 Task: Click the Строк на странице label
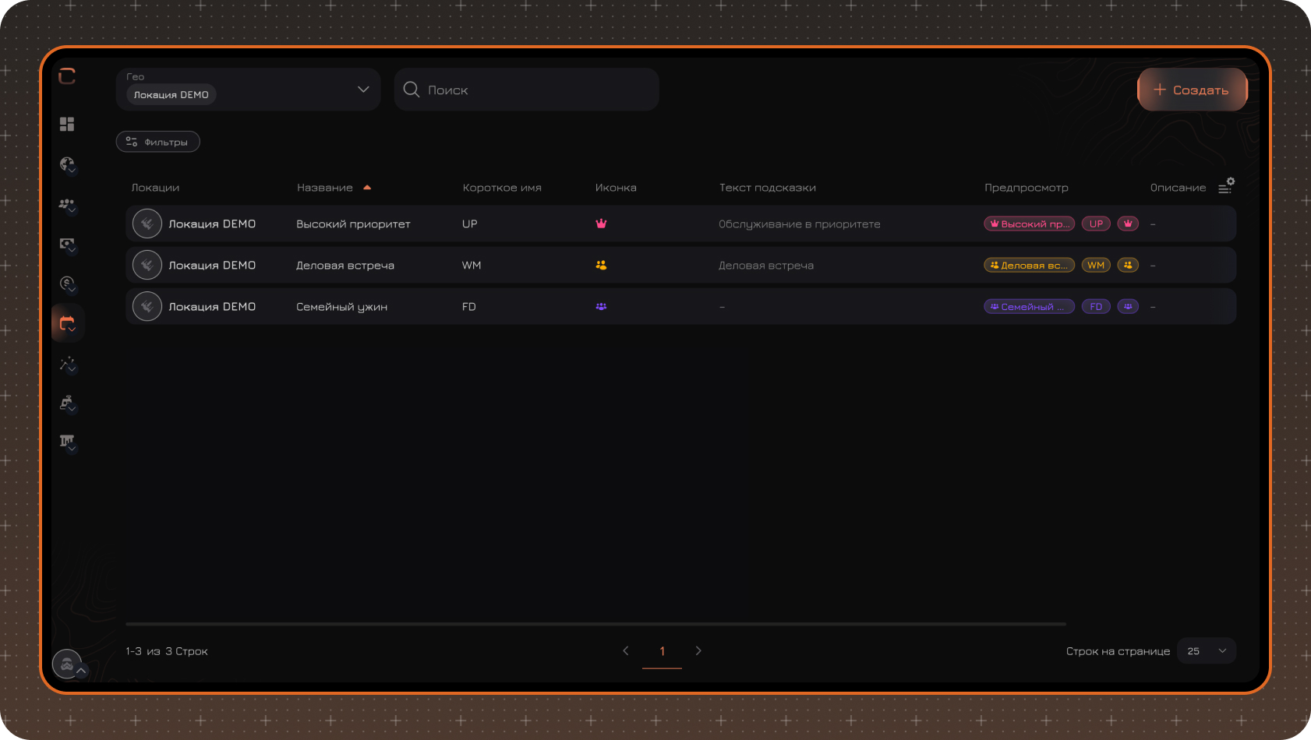pyautogui.click(x=1118, y=651)
